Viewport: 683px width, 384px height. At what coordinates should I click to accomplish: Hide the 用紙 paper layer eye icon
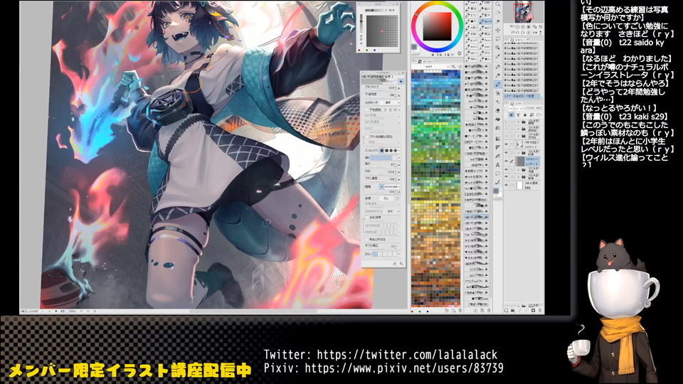click(x=506, y=185)
